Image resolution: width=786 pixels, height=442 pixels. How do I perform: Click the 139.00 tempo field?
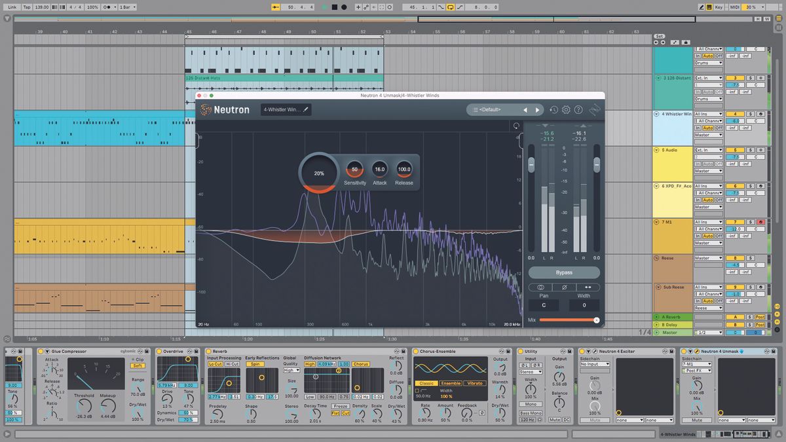41,7
